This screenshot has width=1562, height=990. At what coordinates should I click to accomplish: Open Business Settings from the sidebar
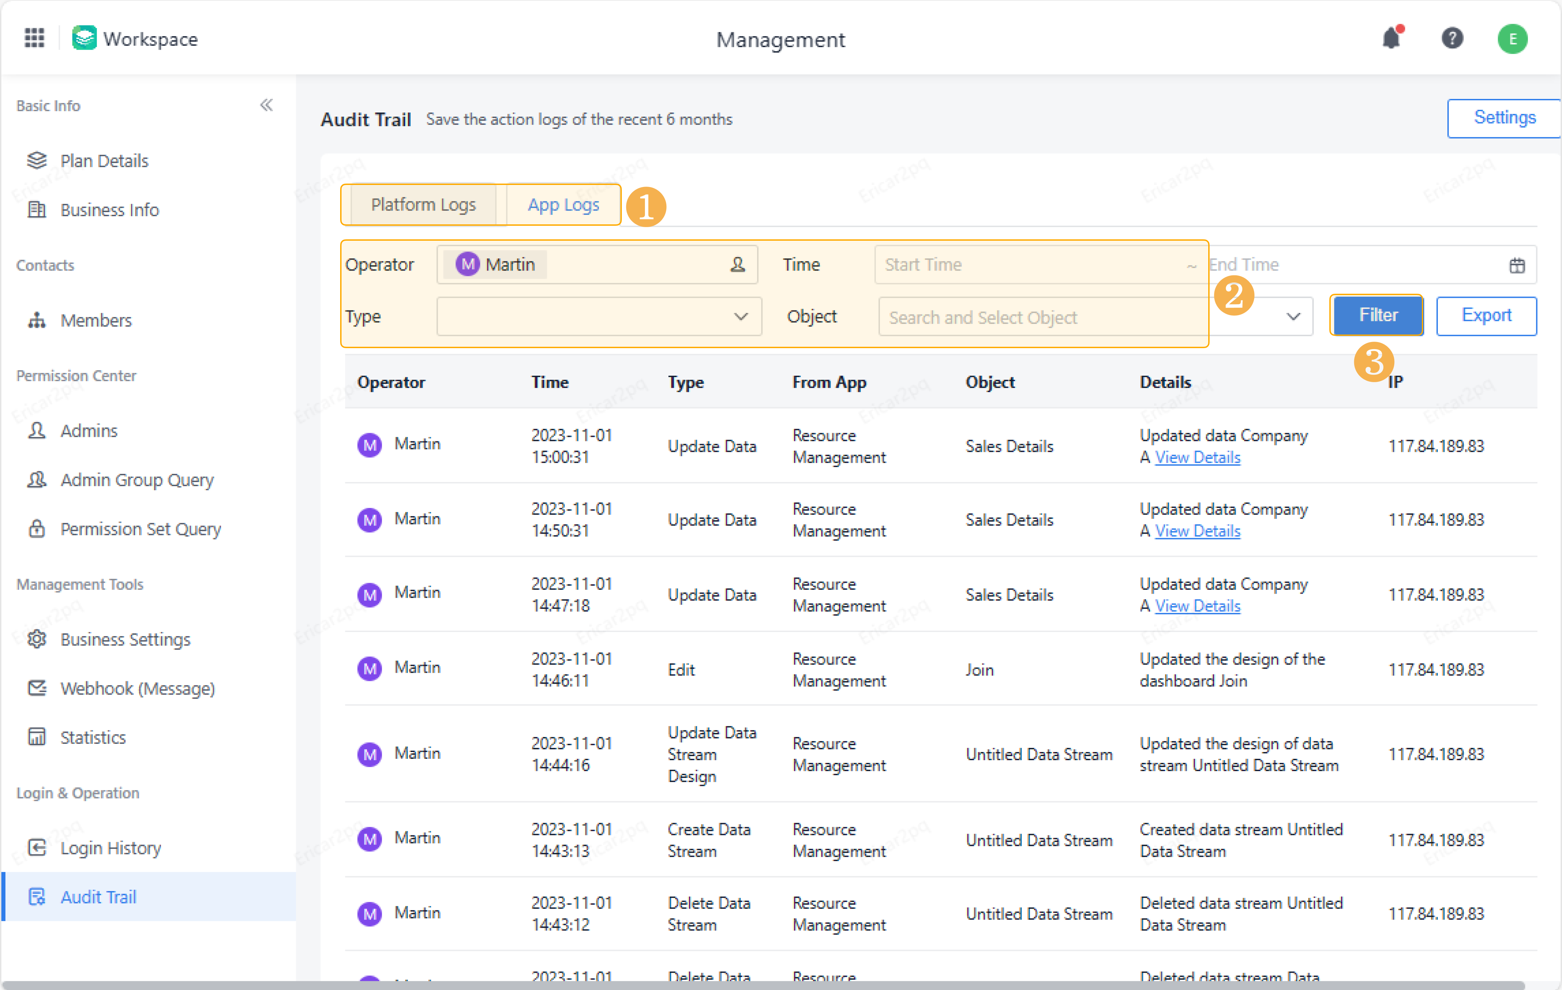(x=125, y=639)
